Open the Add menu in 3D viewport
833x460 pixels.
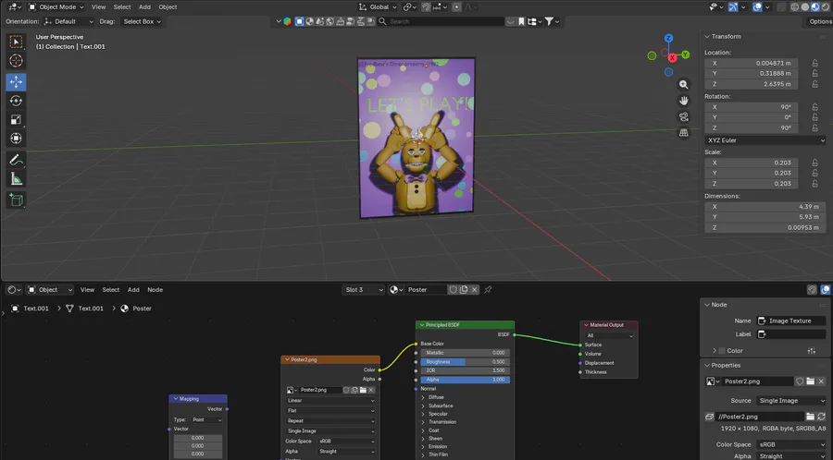144,6
